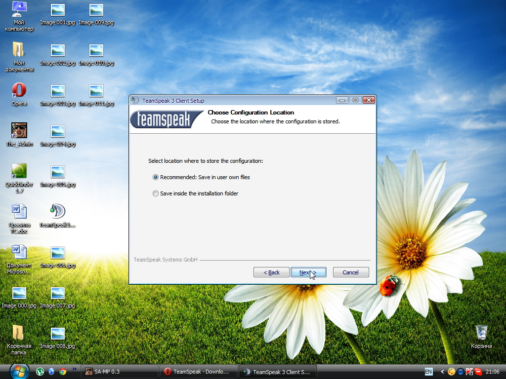Select Image 005.jpg on desktop
506x379 pixels.
57,176
